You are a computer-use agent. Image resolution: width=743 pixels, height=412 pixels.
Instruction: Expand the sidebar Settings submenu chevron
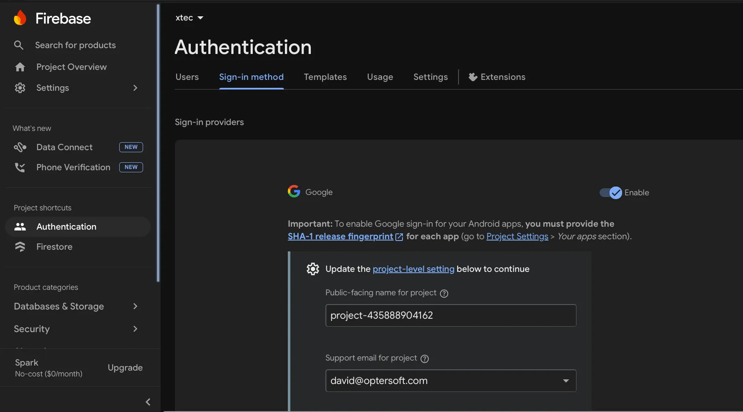coord(135,88)
